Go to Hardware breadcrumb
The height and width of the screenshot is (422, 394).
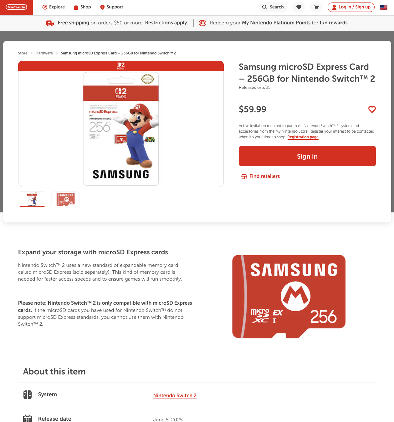tap(44, 53)
